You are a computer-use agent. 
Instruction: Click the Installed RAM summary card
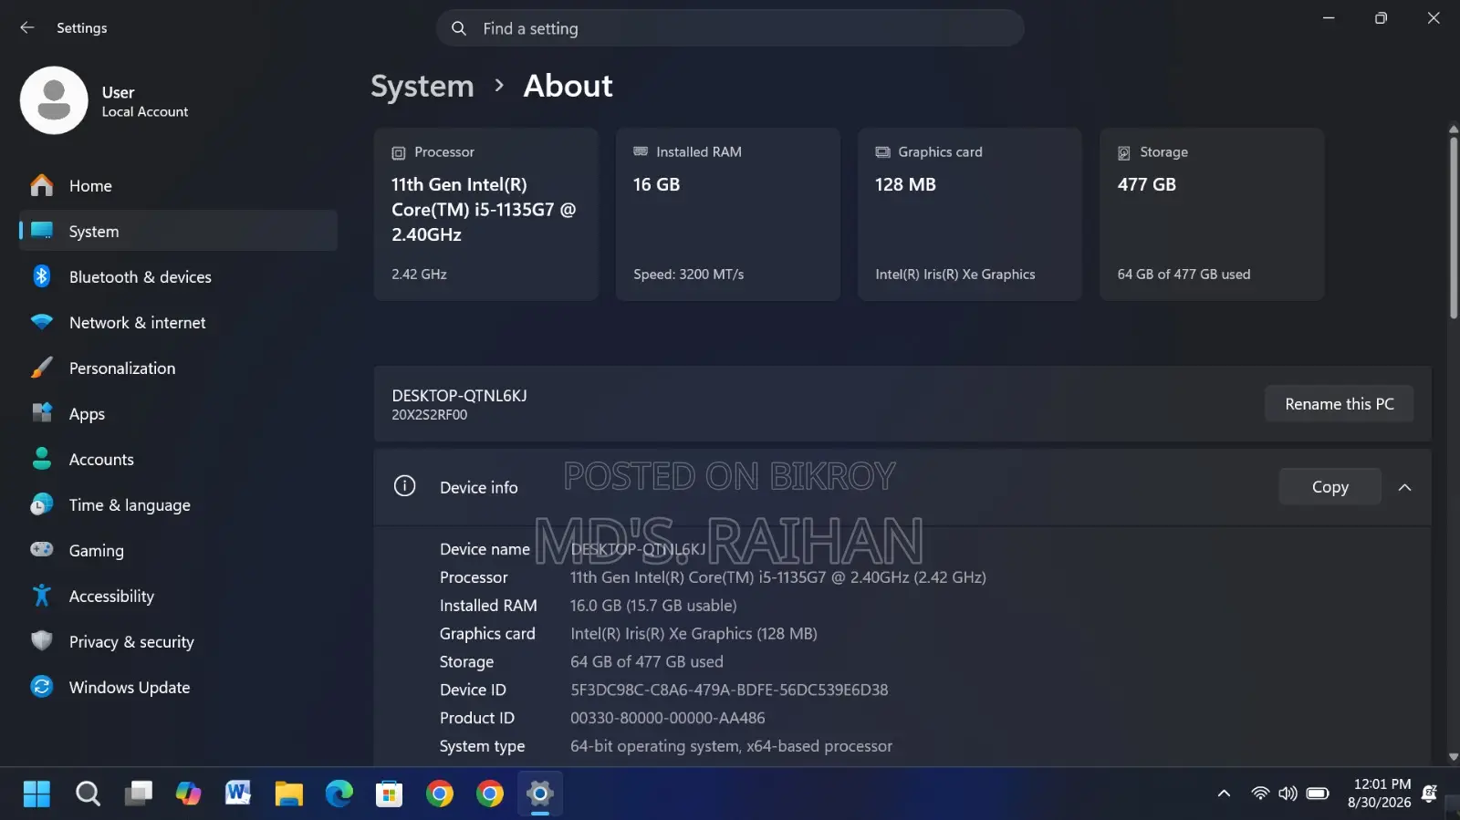click(727, 214)
